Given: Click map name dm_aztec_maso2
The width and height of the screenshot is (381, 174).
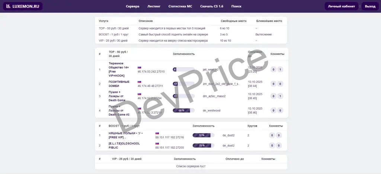Looking at the screenshot, I should (214, 96).
